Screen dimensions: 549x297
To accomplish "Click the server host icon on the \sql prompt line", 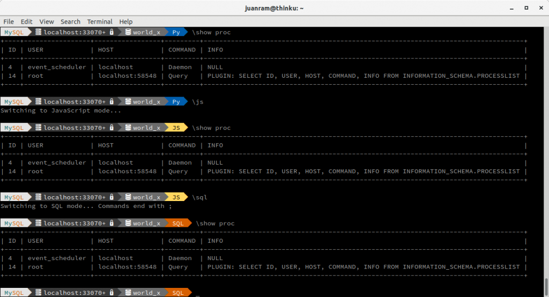I will pyautogui.click(x=39, y=197).
